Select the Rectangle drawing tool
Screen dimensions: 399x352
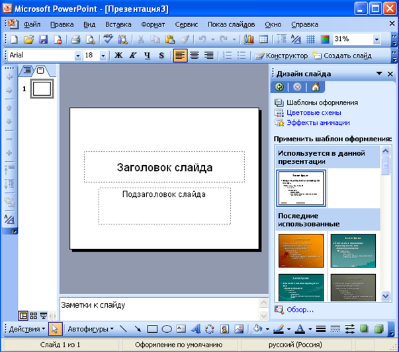pos(152,329)
